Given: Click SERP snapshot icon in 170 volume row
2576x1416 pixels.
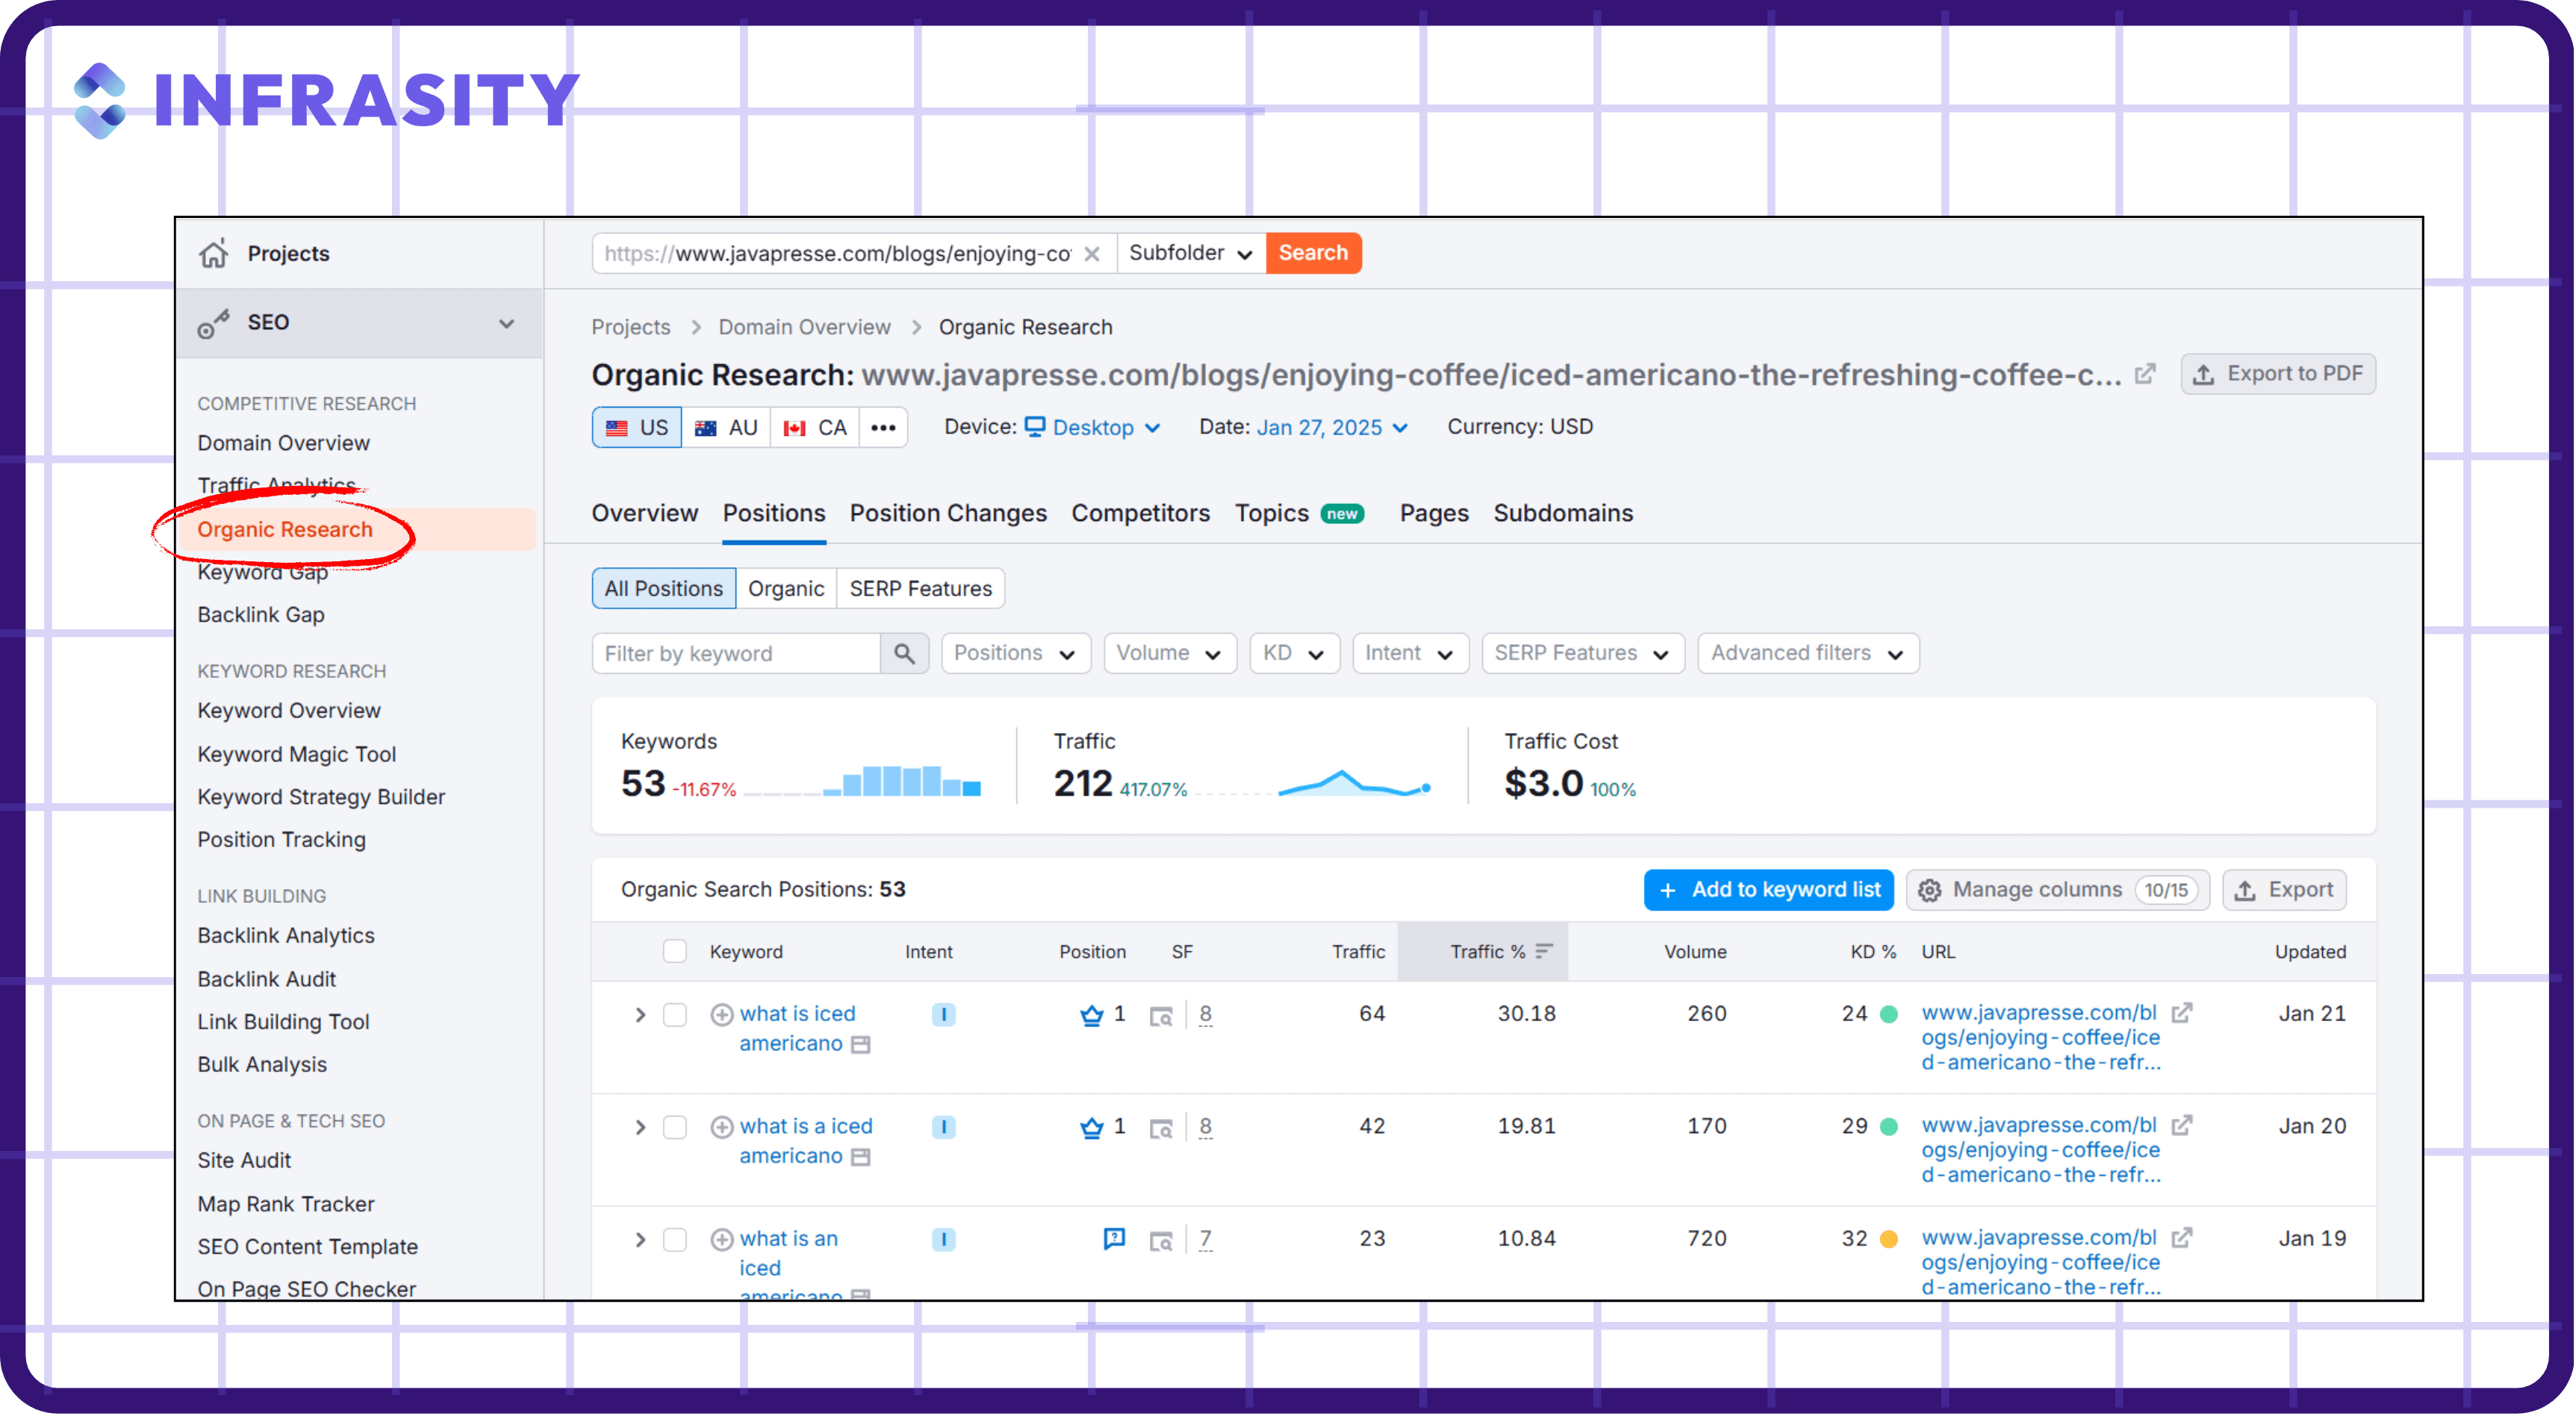Looking at the screenshot, I should pos(1161,1129).
